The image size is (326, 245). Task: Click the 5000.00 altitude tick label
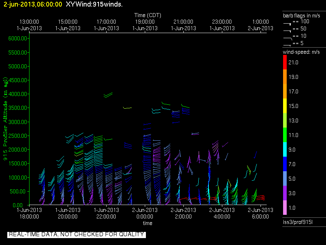(x=18, y=67)
